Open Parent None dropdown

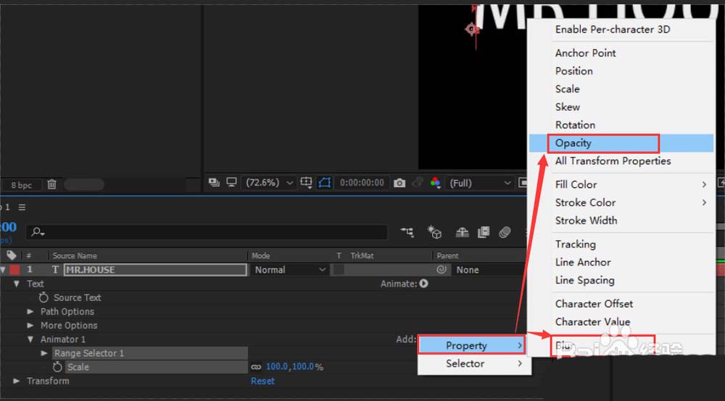(489, 270)
